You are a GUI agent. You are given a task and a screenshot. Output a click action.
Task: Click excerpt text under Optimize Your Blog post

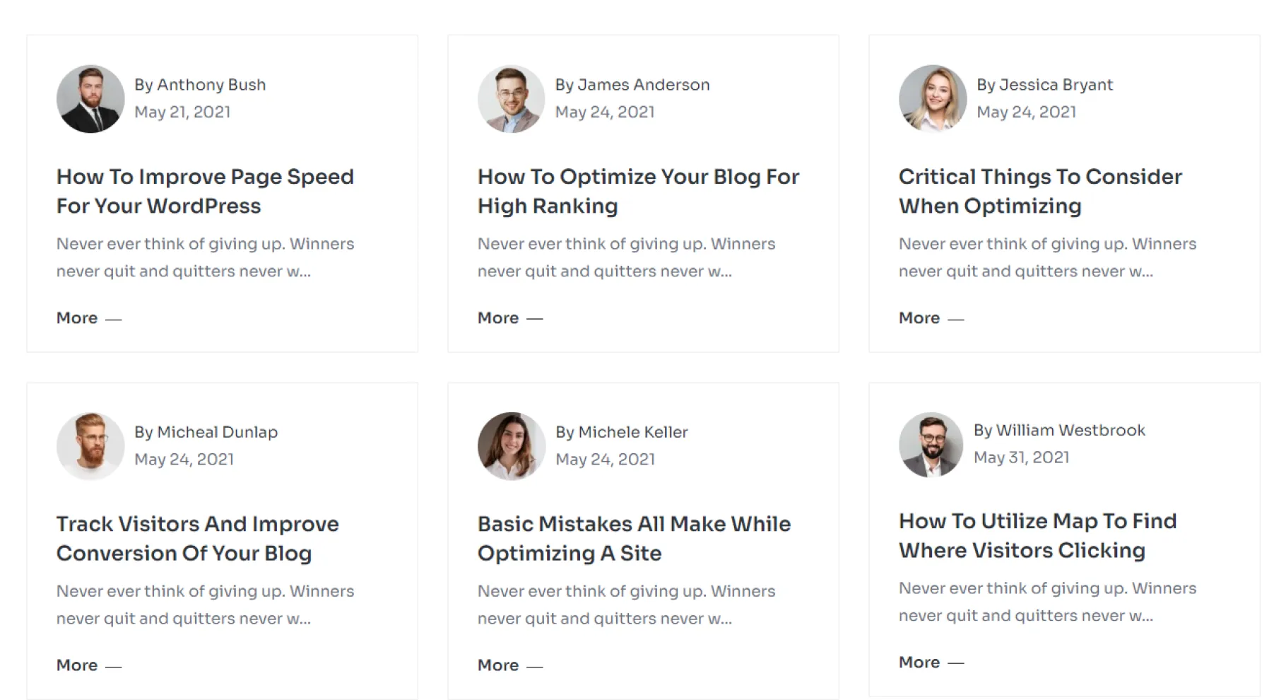tap(626, 257)
